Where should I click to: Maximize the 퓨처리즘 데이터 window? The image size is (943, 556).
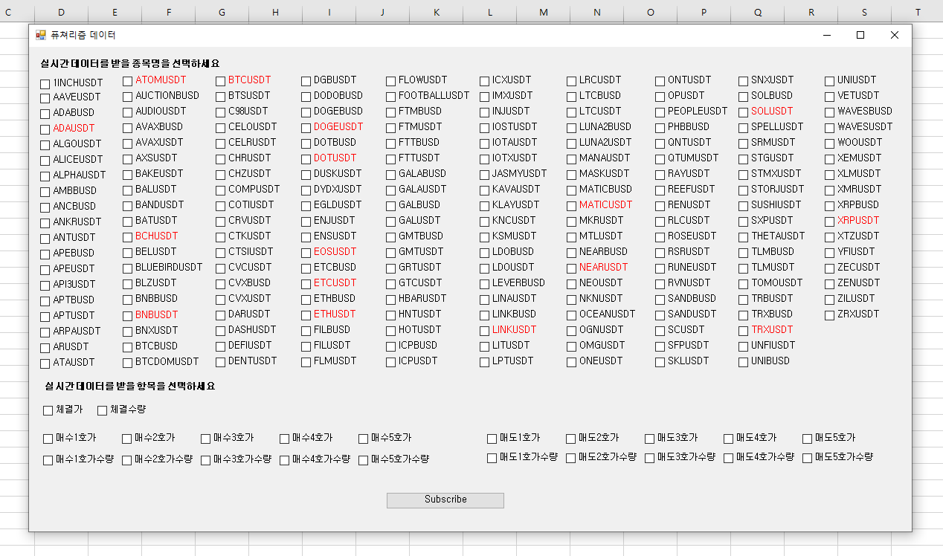(860, 35)
